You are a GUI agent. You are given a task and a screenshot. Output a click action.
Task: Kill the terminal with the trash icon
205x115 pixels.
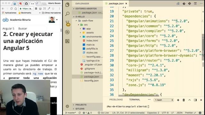pos(184,100)
